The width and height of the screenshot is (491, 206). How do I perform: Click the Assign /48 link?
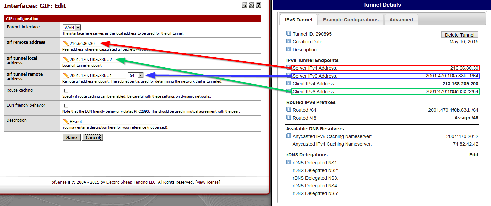click(x=466, y=118)
